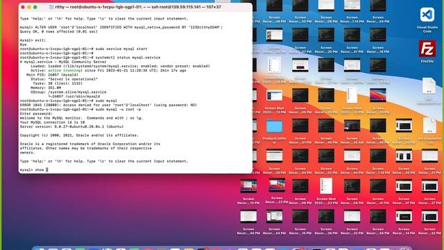This screenshot has height=250, width=444.
Task: Click 'sudo service mysql start' command line
Action: [83, 49]
